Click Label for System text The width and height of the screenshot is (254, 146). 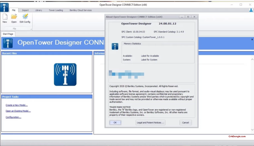[x=149, y=60]
